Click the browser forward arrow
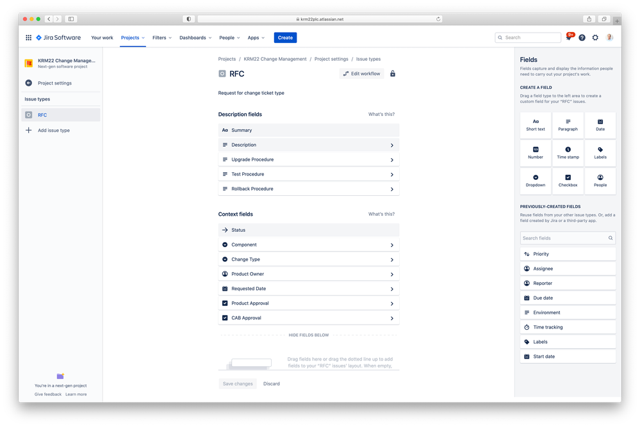 click(58, 19)
